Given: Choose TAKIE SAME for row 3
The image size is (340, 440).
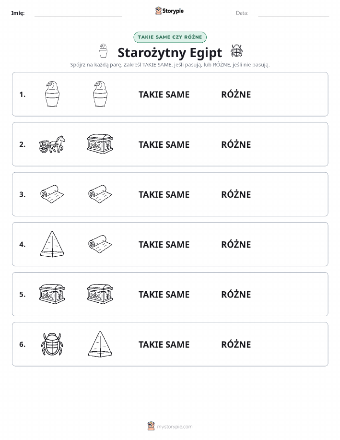Looking at the screenshot, I should (x=164, y=194).
